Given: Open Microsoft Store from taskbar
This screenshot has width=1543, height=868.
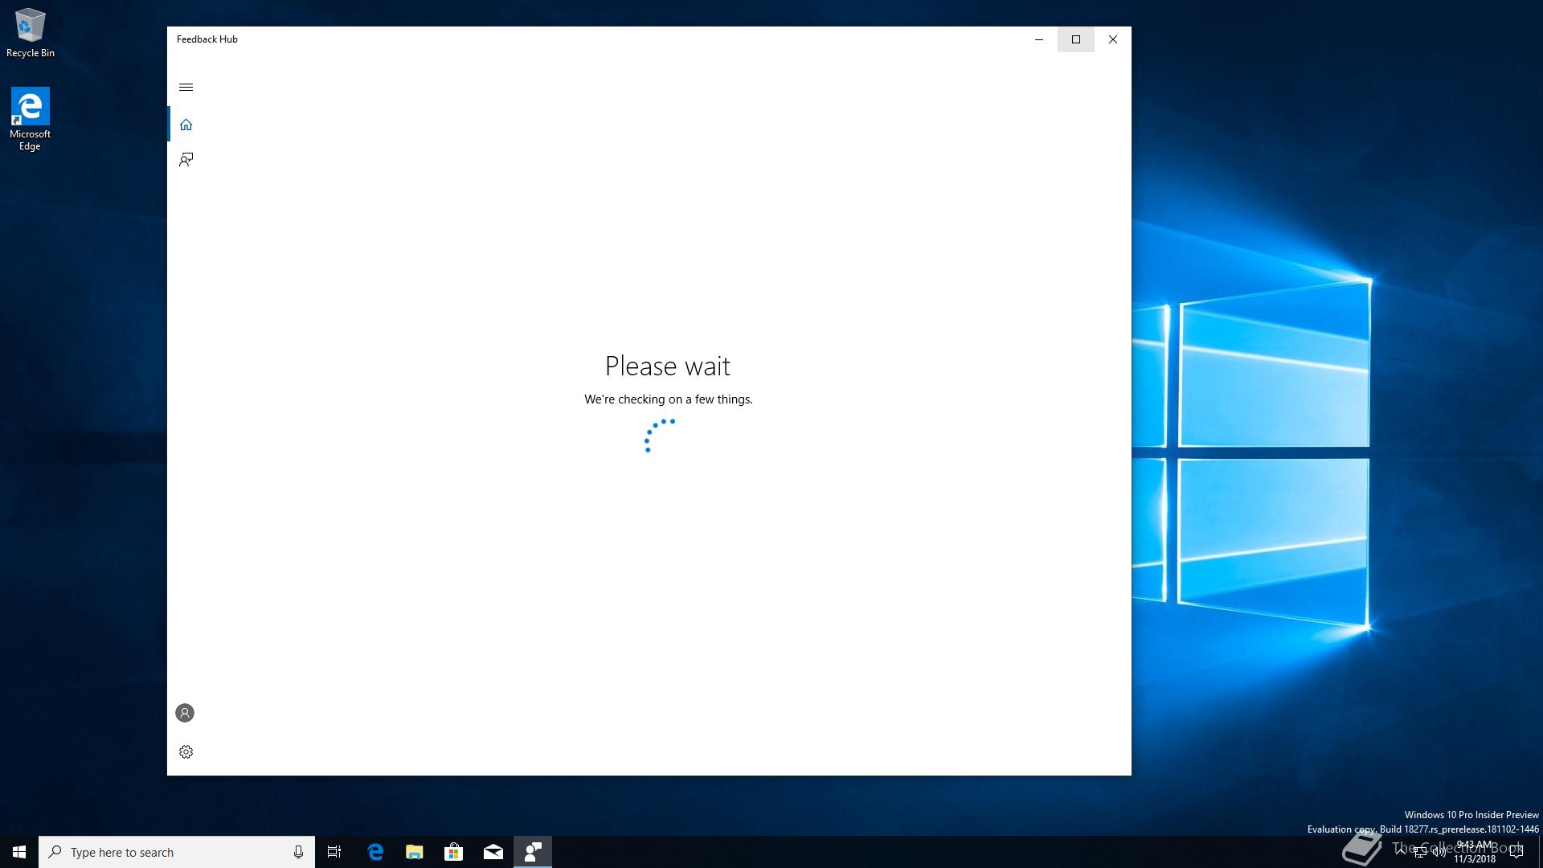Looking at the screenshot, I should [x=454, y=852].
